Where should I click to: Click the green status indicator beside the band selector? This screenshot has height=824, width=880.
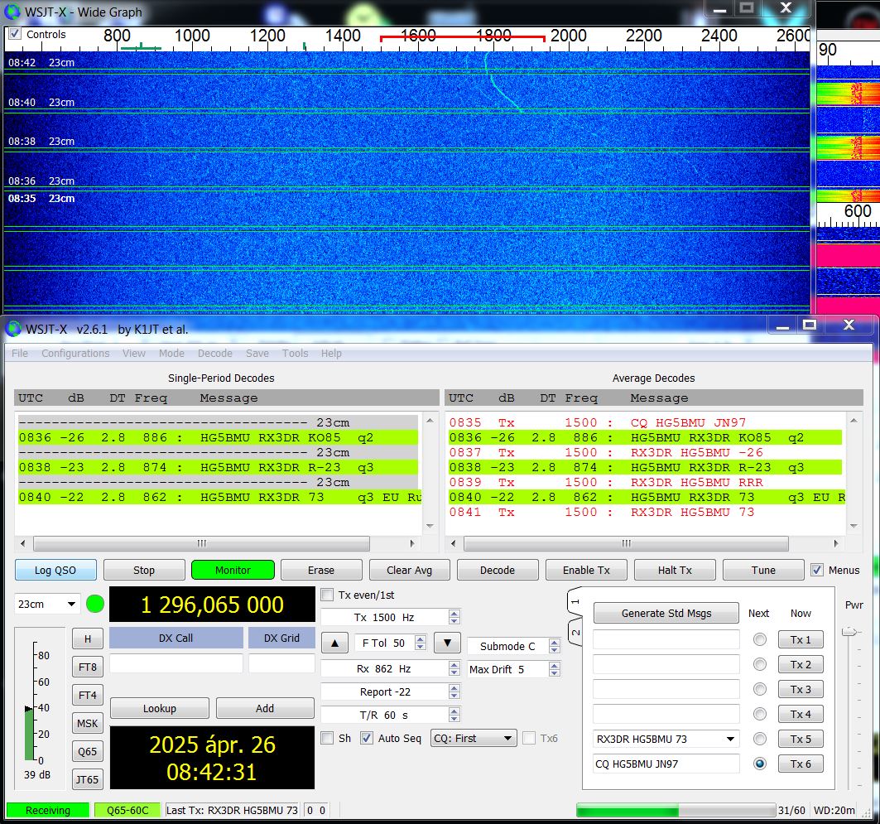[95, 604]
